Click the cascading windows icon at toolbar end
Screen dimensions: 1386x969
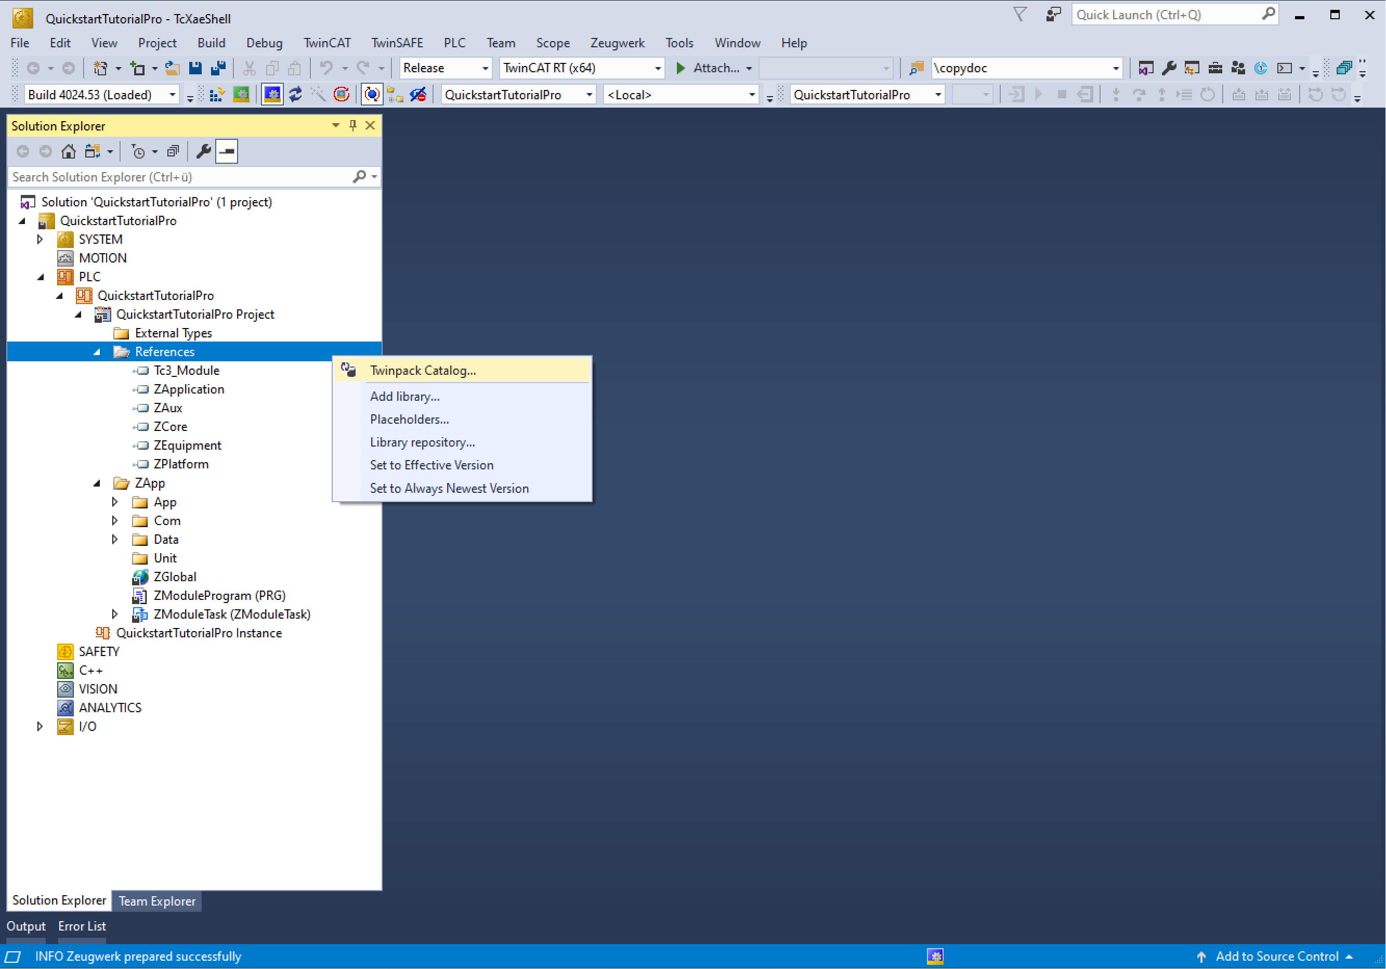pyautogui.click(x=1344, y=68)
